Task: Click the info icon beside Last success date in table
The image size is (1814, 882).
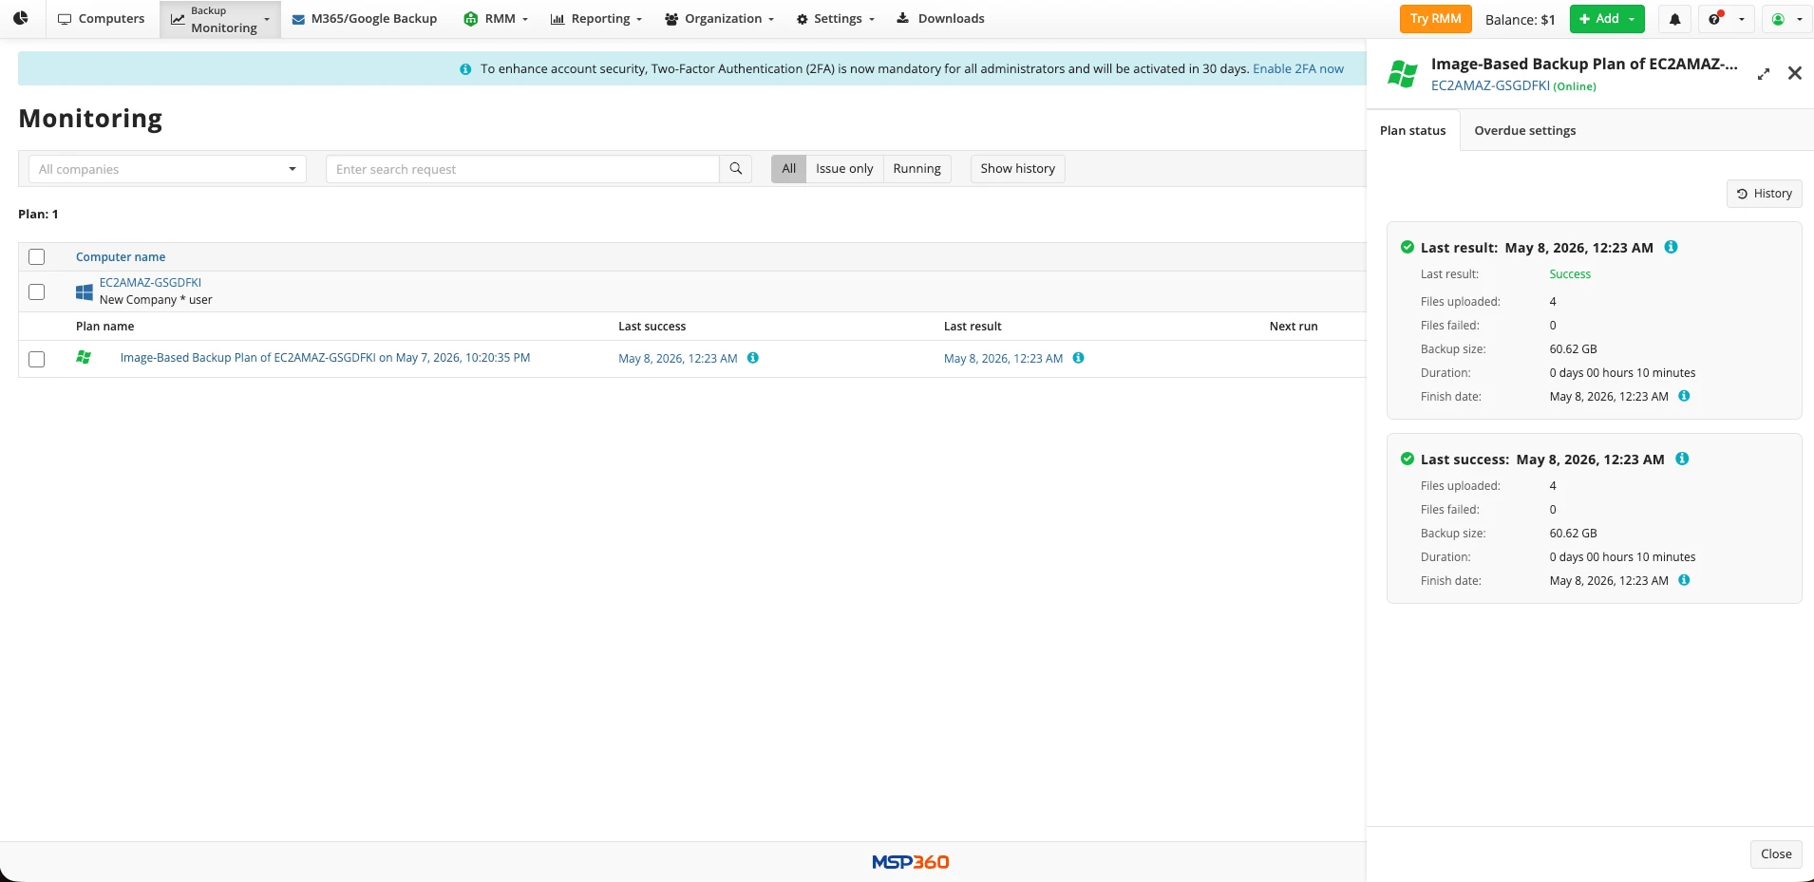Action: click(753, 358)
